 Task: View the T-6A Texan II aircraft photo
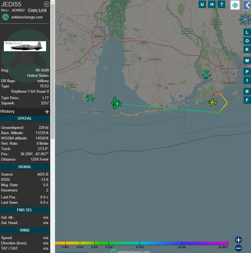[25, 46]
